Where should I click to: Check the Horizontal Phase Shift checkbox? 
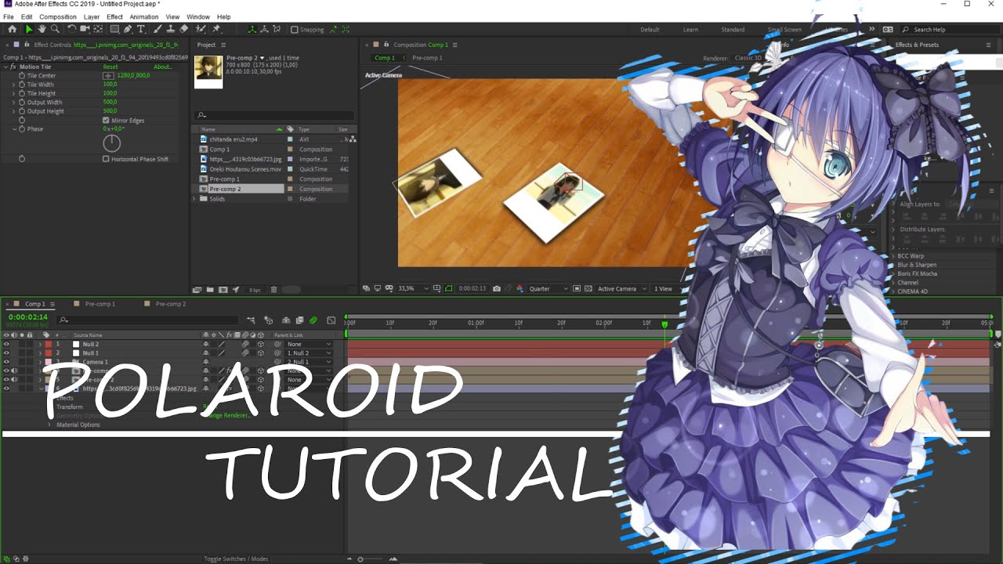point(106,159)
